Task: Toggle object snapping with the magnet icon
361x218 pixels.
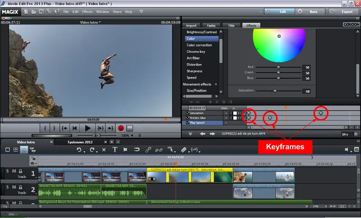Action: (137, 150)
